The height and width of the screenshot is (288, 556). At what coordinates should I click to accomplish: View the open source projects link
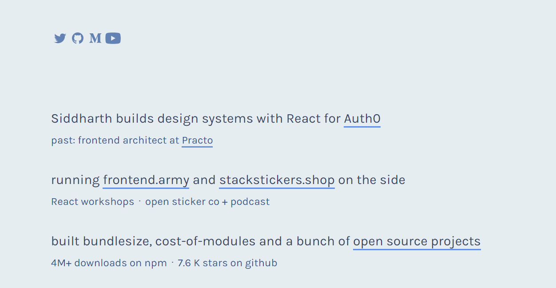[417, 241]
